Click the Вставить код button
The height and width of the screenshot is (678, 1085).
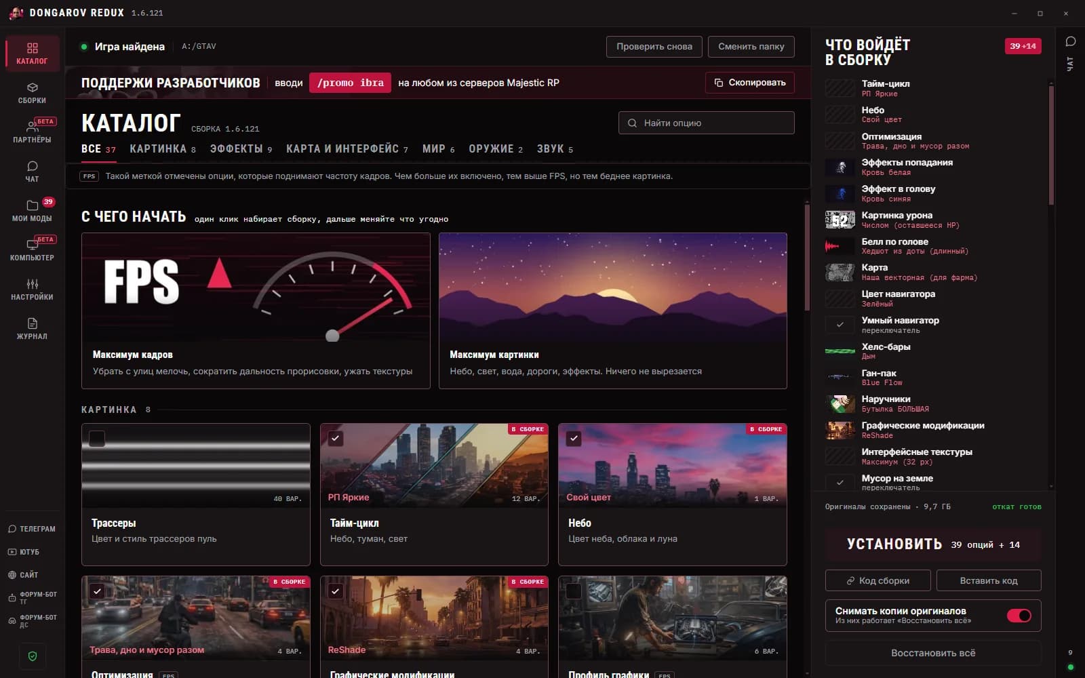pos(989,581)
